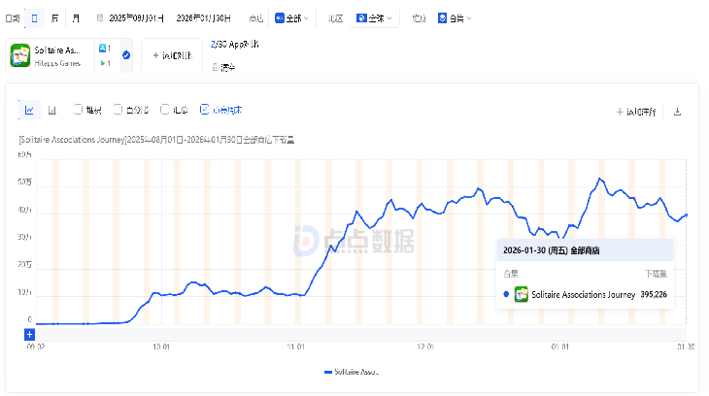The width and height of the screenshot is (709, 396).
Task: Open the region dropdown showing 全球
Action: (375, 17)
